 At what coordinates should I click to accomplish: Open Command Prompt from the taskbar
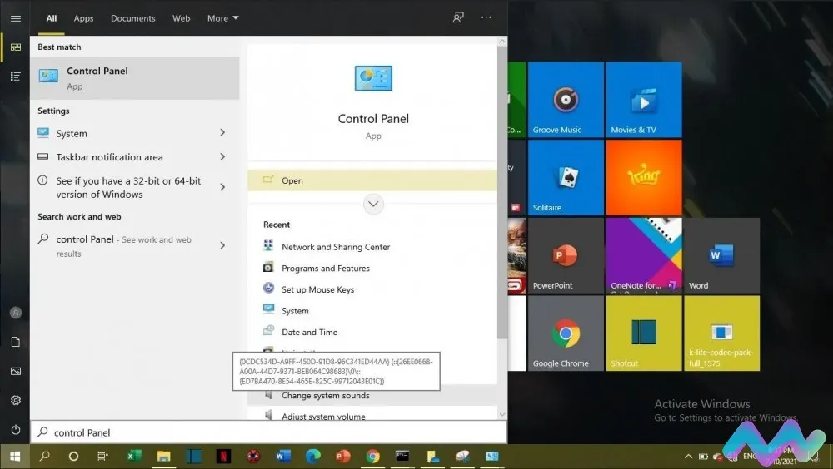(x=402, y=456)
